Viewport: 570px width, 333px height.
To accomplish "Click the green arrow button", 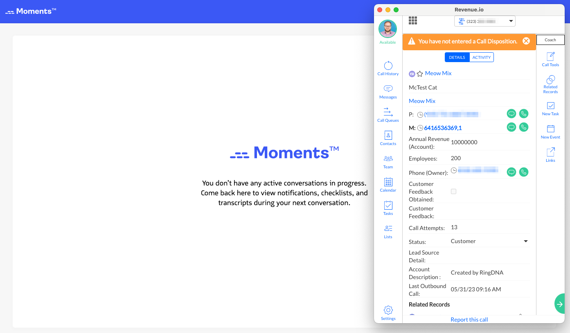I will coord(559,304).
